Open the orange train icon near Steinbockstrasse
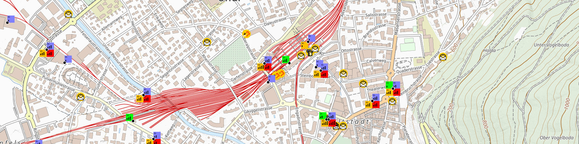 (x=279, y=75)
